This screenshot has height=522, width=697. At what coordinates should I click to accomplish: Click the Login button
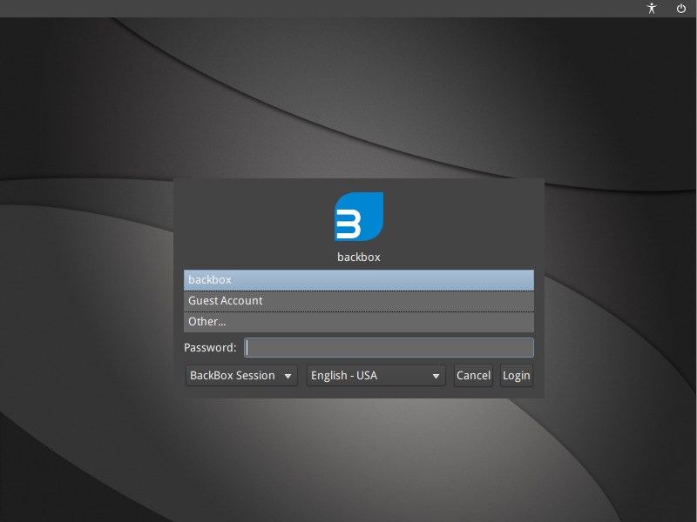(x=517, y=376)
